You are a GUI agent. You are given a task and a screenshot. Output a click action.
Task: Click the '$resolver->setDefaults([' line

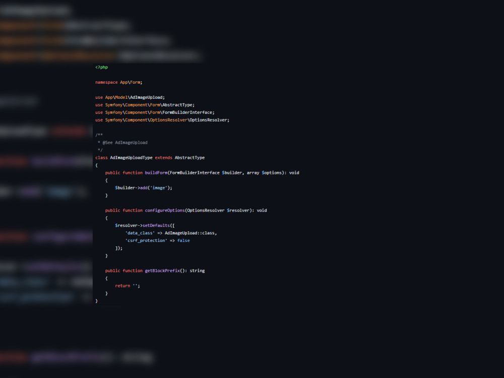point(145,225)
